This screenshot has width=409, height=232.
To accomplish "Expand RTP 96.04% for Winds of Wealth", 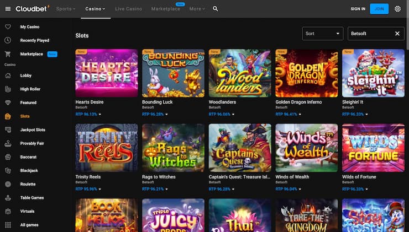I will pos(288,189).
